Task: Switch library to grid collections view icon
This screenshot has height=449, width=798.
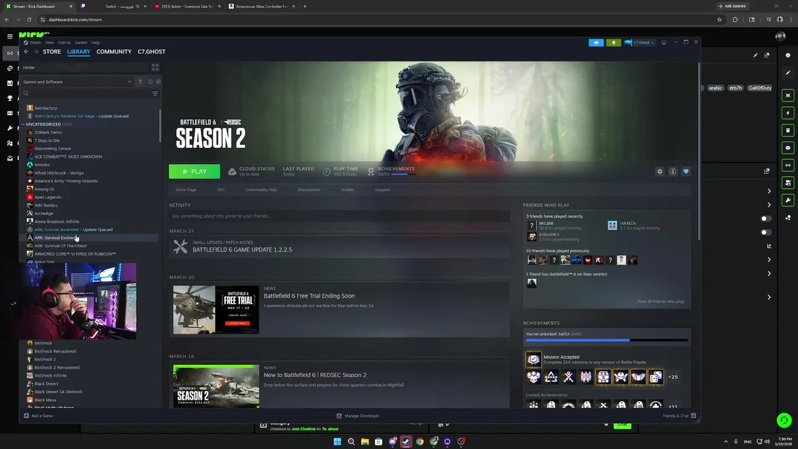Action: tap(155, 67)
